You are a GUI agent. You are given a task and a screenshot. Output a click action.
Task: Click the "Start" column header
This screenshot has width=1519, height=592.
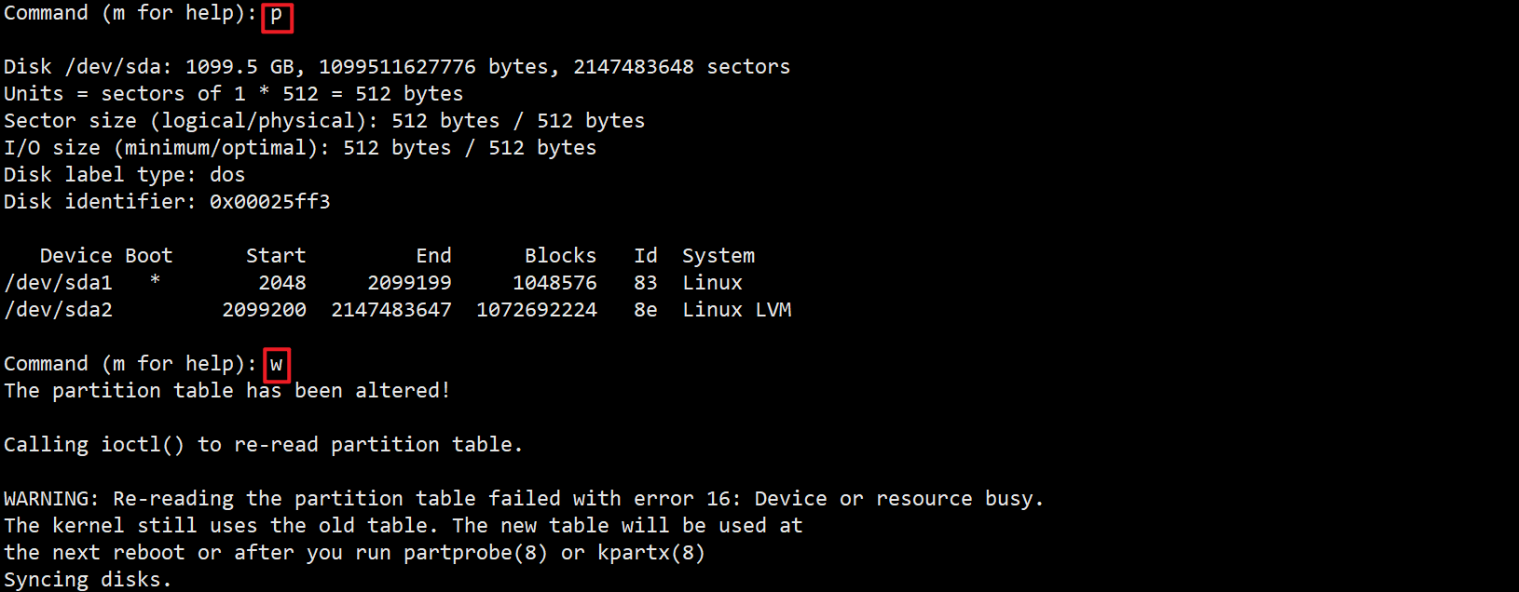tap(276, 256)
